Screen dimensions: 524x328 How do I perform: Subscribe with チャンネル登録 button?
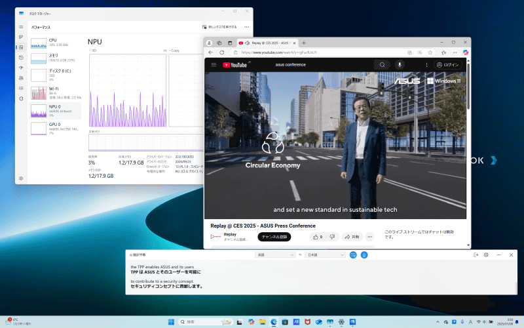click(274, 237)
